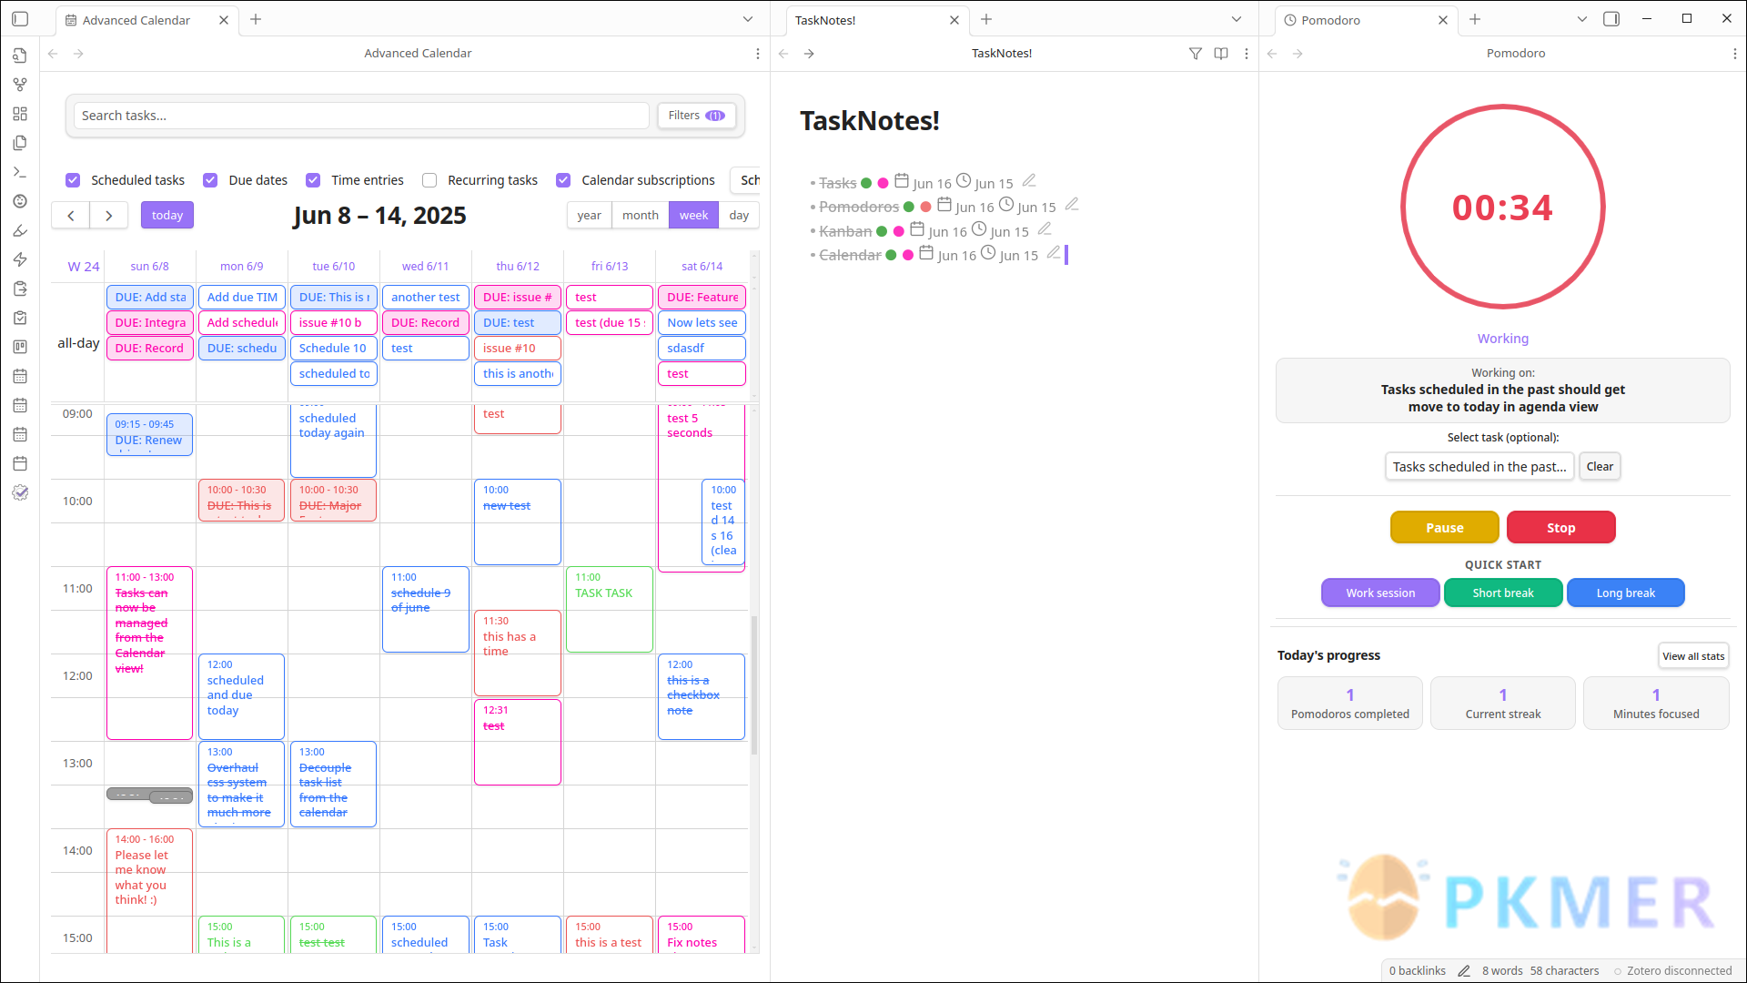
Task: Select the terminal icon in the left ribbon
Action: click(20, 172)
